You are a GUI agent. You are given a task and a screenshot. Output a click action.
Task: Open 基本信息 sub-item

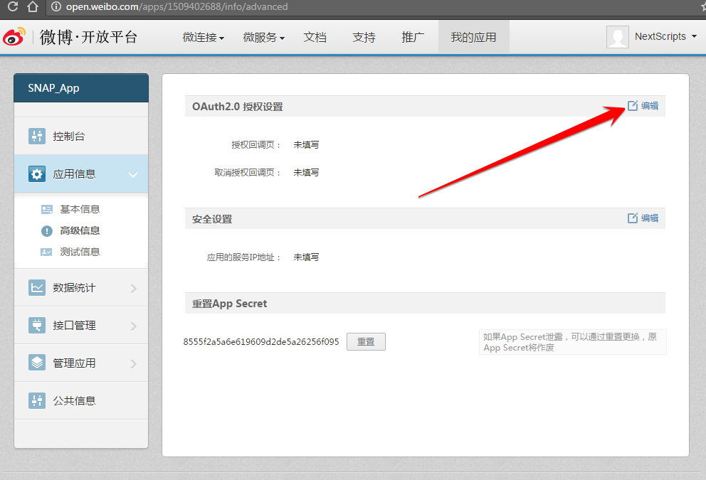click(x=80, y=209)
